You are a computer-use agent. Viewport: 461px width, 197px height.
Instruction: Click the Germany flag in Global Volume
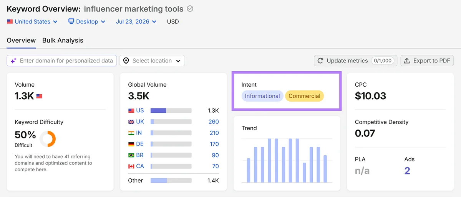(131, 144)
